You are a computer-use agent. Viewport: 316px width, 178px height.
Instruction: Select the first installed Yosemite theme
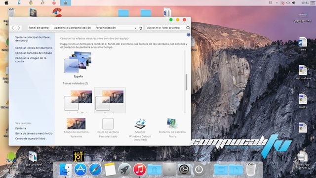[x=78, y=100]
